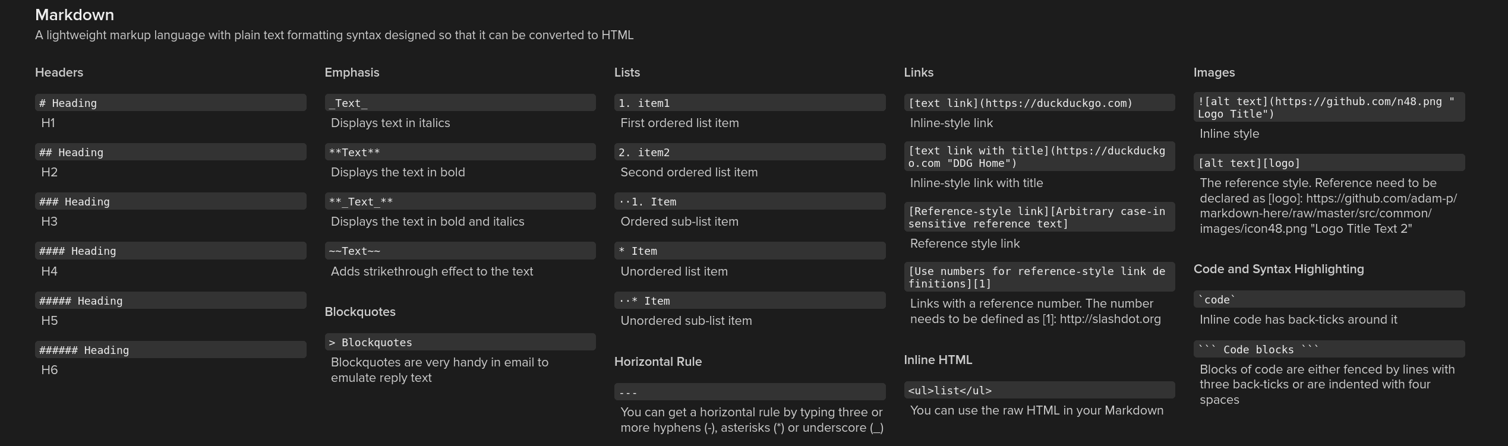Viewport: 1508px width, 446px height.
Task: Click 'First ordered list item' description
Action: pyautogui.click(x=680, y=123)
